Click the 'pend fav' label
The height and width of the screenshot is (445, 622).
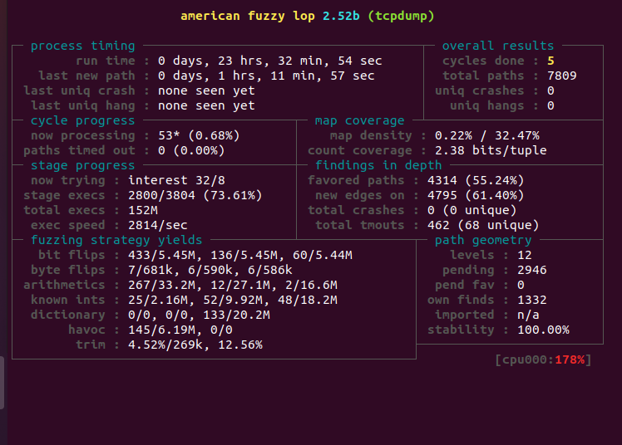465,285
